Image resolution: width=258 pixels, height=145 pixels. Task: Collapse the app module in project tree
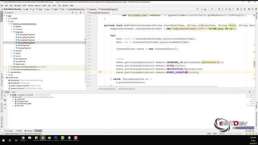pyautogui.click(x=4, y=16)
